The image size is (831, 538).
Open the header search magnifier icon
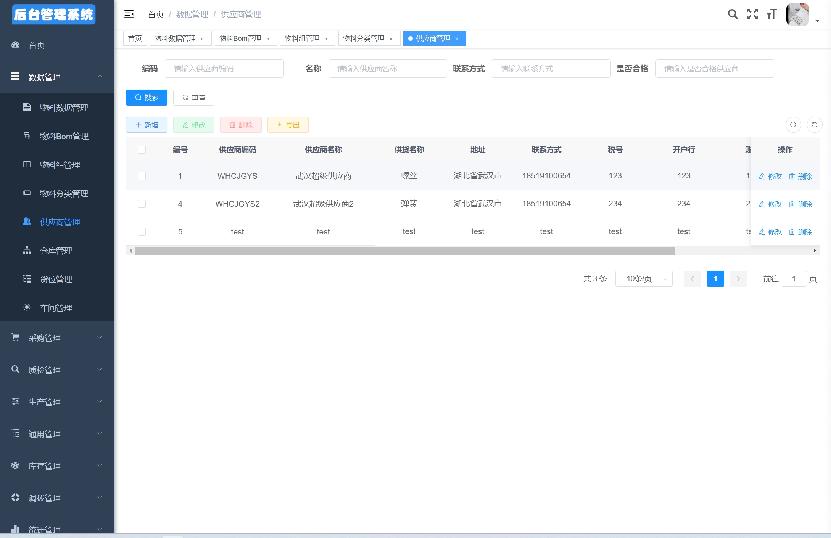(733, 14)
